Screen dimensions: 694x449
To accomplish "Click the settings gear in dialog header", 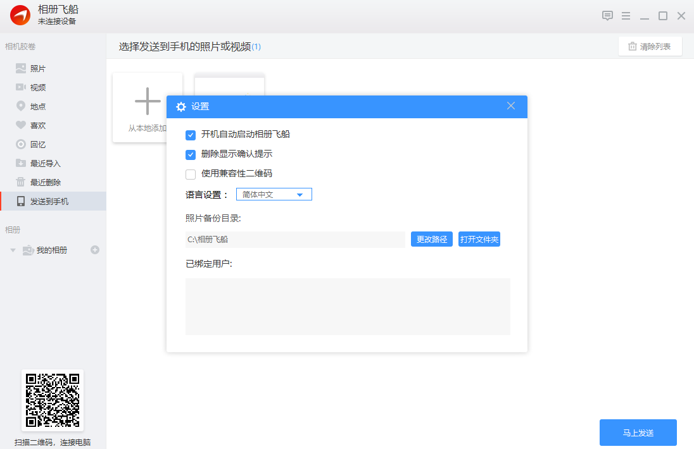I will point(181,106).
